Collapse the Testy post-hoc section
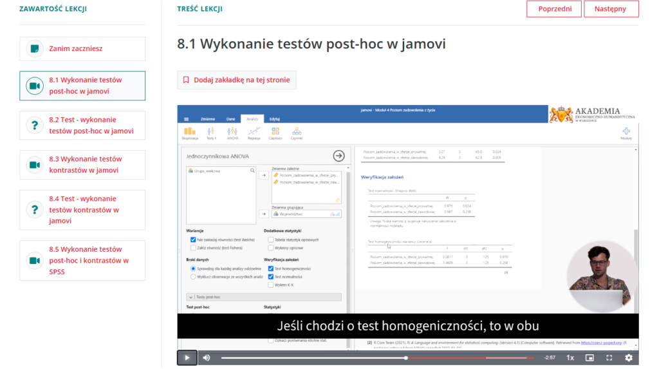The image size is (659, 369). click(x=190, y=297)
